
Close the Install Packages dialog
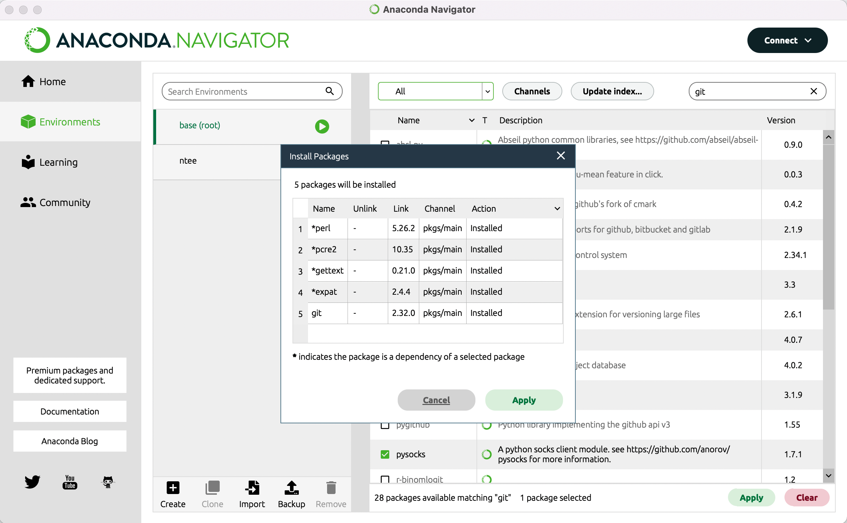click(561, 156)
